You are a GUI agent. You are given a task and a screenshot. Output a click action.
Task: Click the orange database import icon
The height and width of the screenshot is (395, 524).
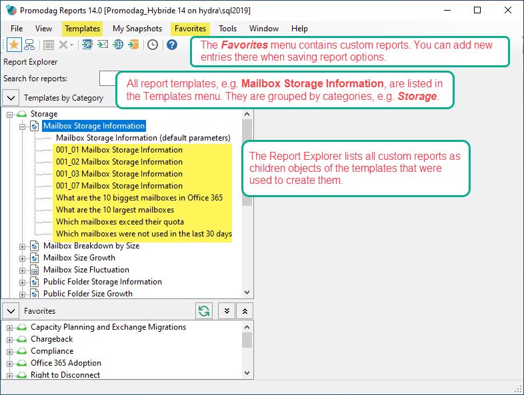pyautogui.click(x=133, y=45)
